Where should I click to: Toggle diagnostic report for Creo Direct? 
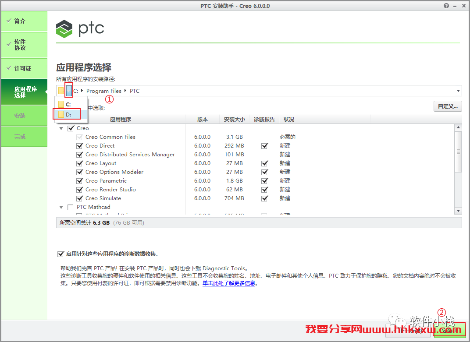tap(264, 146)
